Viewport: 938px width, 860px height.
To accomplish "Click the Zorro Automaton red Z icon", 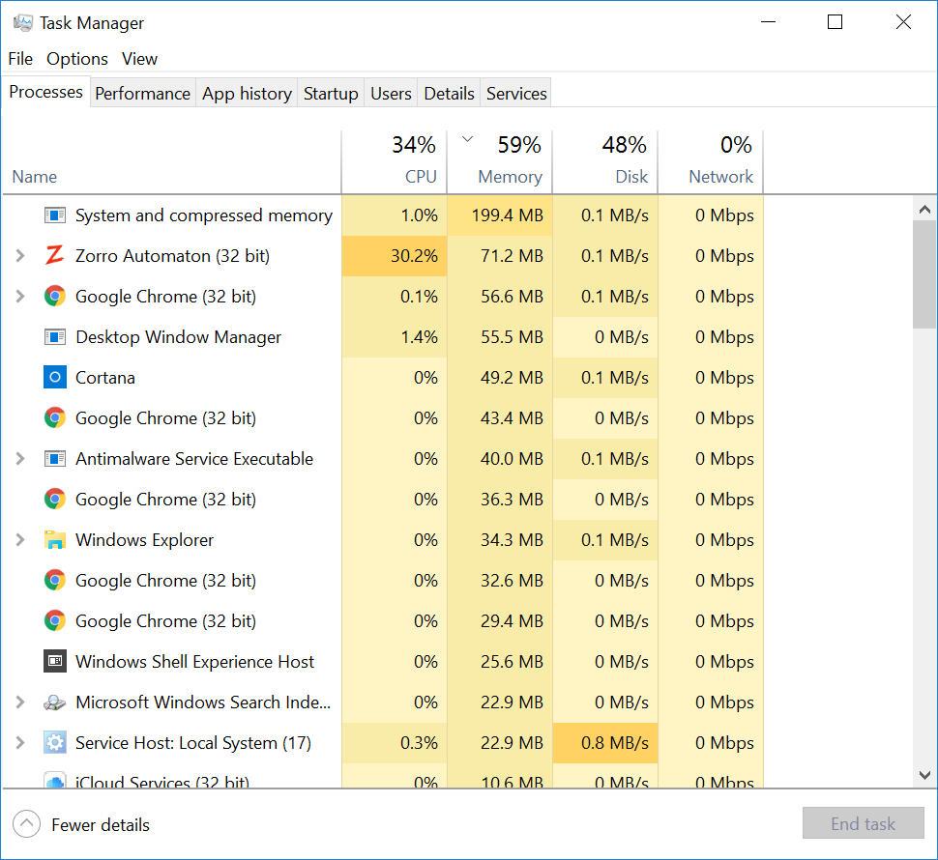I will point(54,256).
